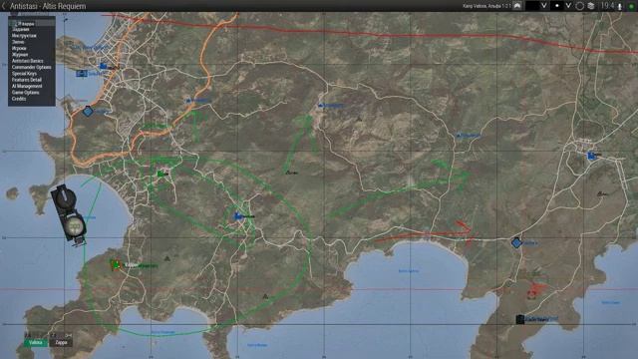Click the second V chevron in top bar
The image size is (638, 359).
[568, 6]
